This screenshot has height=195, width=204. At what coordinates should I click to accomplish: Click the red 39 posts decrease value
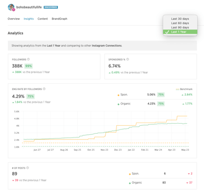pyautogui.click(x=16, y=180)
